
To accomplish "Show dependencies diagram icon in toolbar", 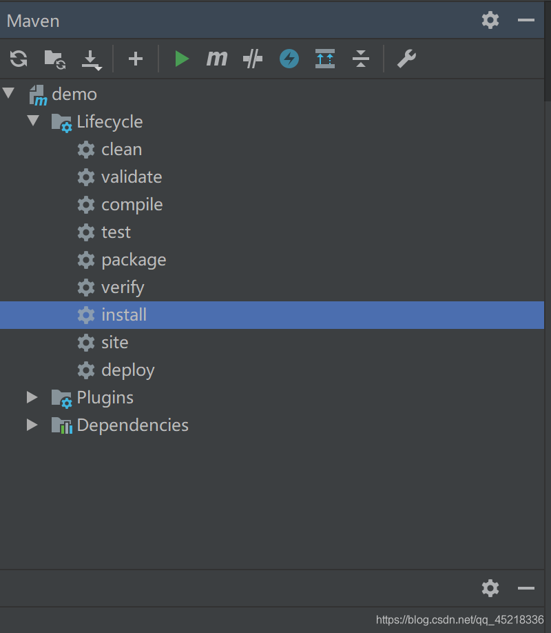I will [325, 59].
